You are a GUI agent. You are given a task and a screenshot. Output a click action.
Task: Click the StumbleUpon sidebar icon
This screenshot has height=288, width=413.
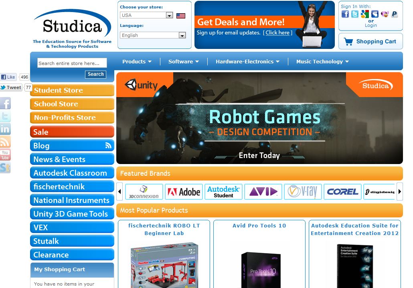point(5,167)
